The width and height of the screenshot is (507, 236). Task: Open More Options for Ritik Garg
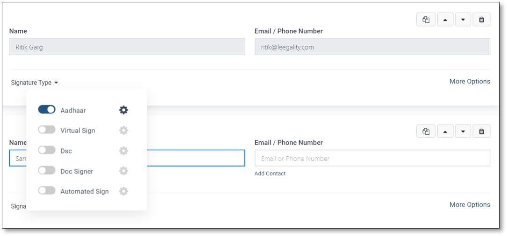[470, 81]
